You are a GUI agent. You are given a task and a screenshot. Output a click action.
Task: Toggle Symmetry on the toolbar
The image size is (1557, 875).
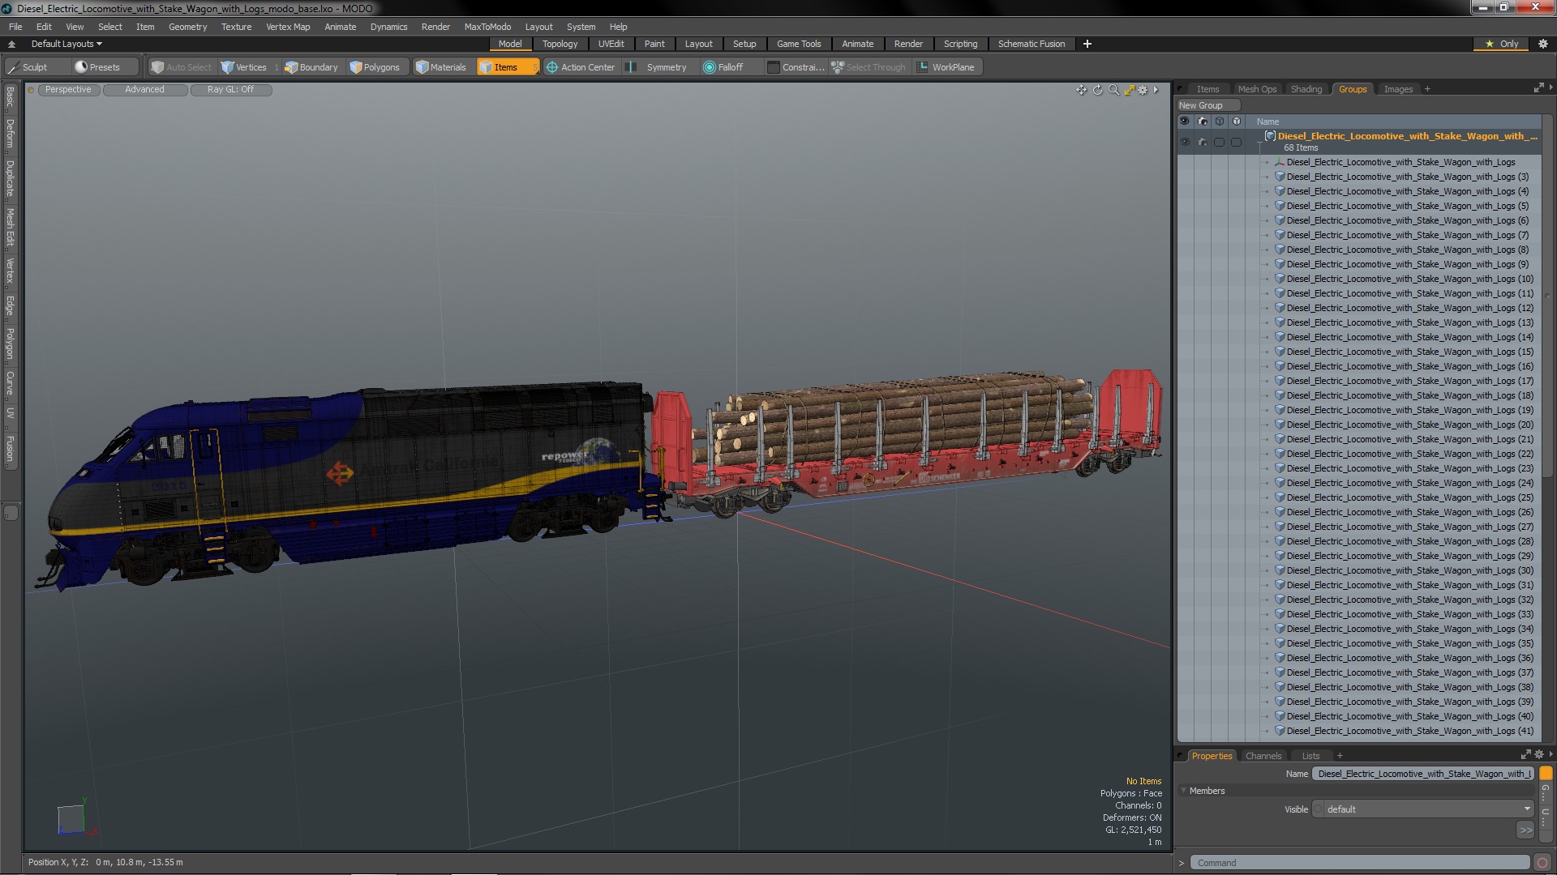658,67
